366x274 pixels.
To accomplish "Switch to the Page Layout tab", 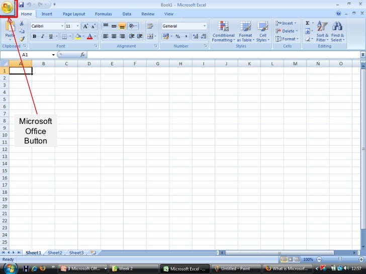I will click(x=74, y=14).
